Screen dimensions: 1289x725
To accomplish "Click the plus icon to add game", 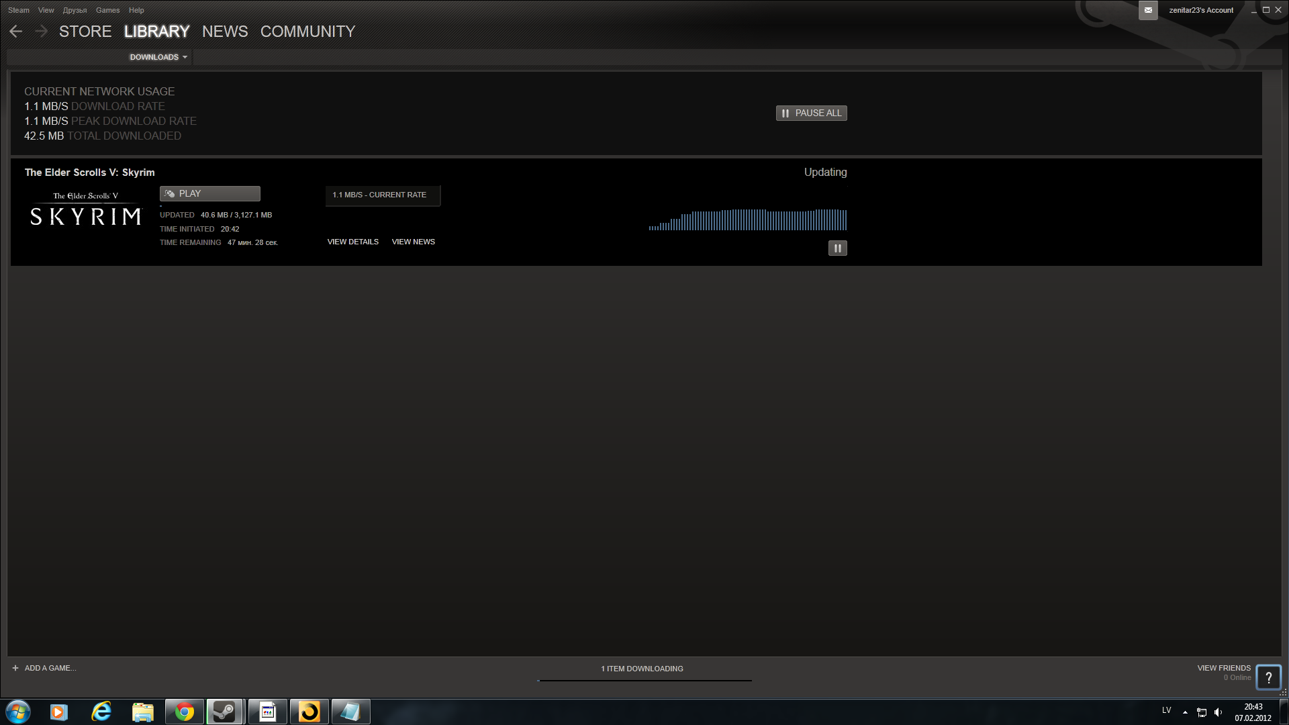I will [x=15, y=668].
